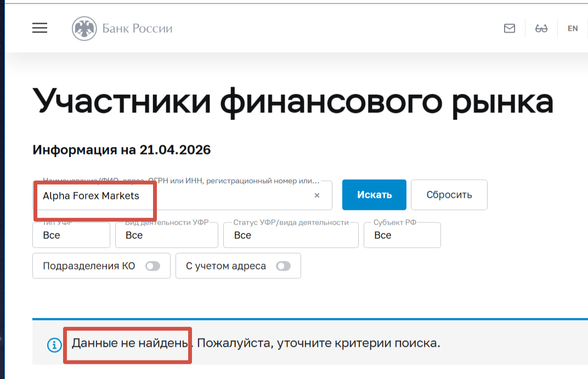
Task: Clear the search field with the X icon
Action: point(316,196)
